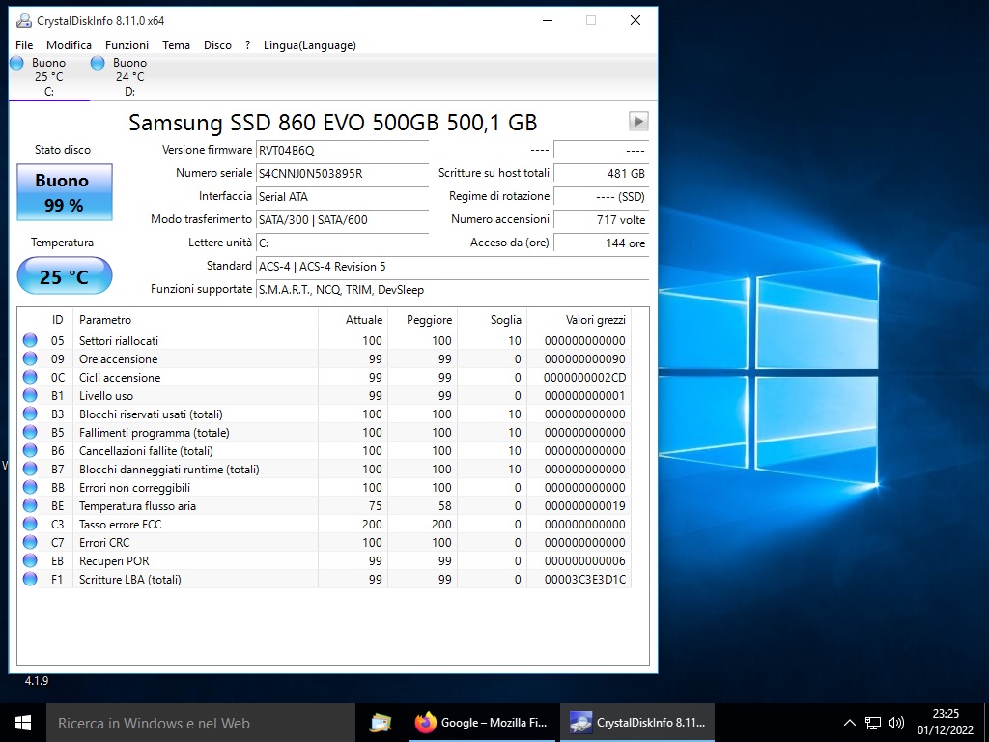This screenshot has height=742, width=989.
Task: Open the File menu
Action: point(24,44)
